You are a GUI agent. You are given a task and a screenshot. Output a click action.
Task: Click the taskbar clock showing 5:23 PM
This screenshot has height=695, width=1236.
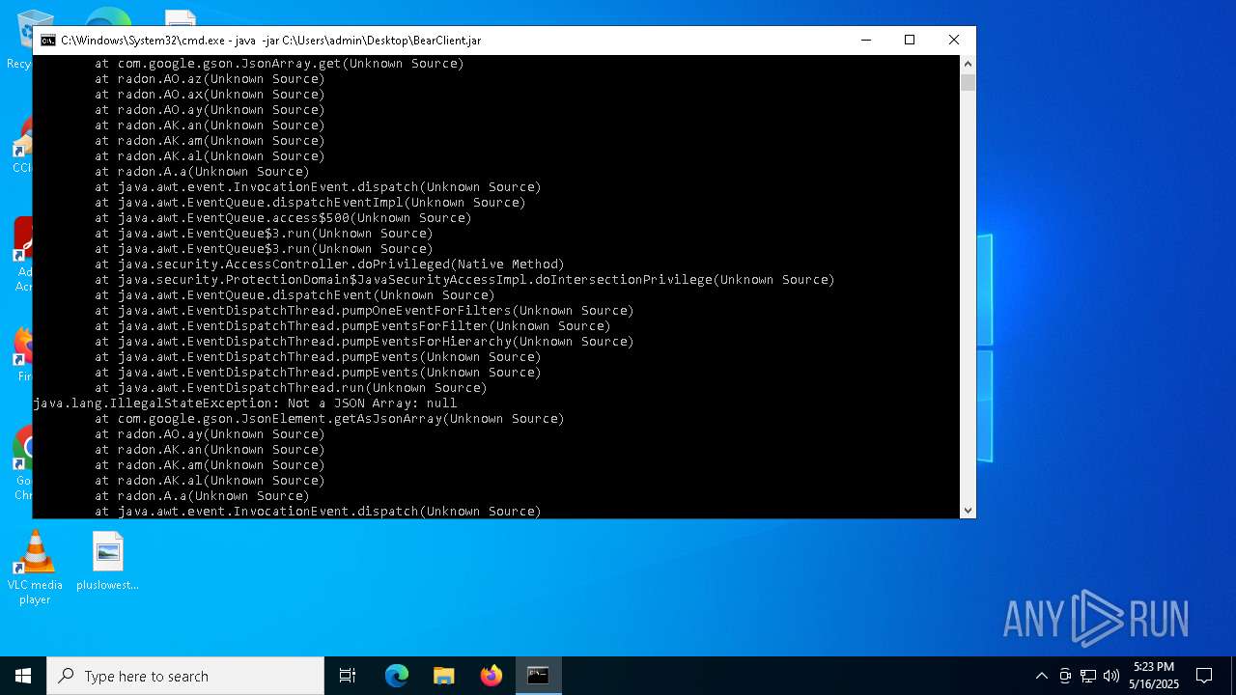pos(1154,676)
